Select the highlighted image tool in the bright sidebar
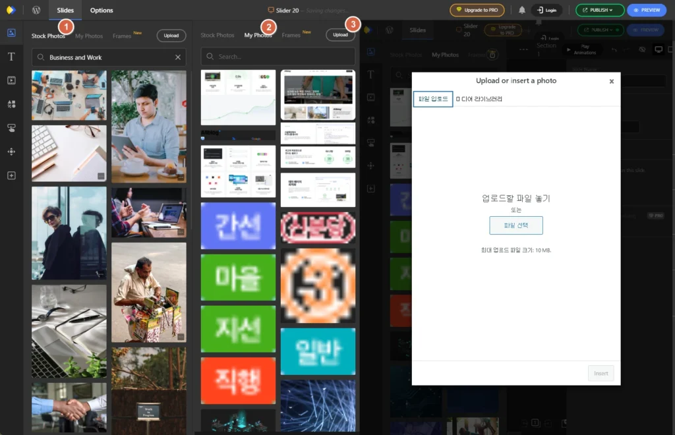675x435 pixels. [x=12, y=33]
